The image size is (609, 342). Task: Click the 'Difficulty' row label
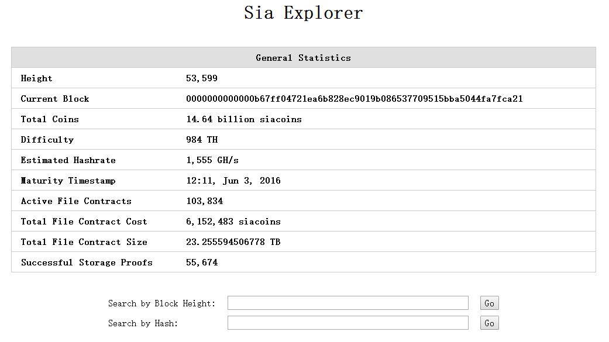(47, 140)
